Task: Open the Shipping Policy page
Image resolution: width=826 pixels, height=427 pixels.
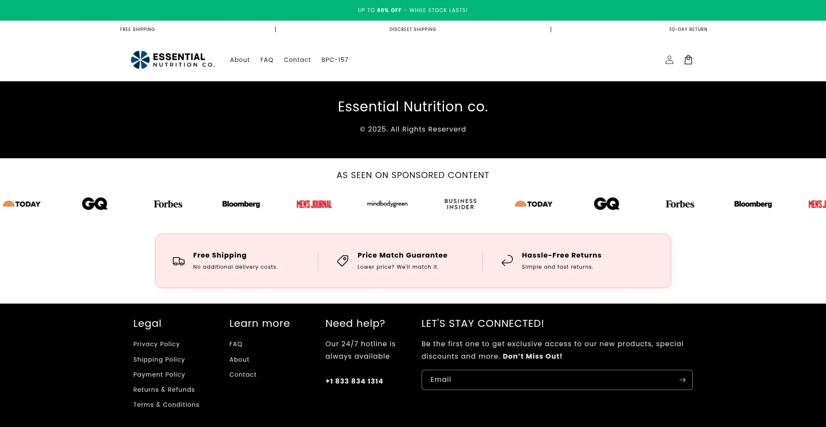Action: tap(159, 359)
